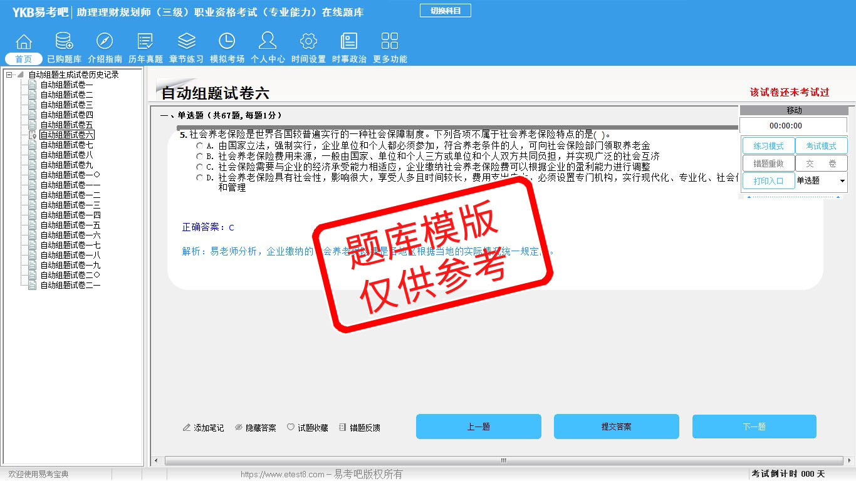This screenshot has width=856, height=481.
Task: Open 章节练习 layers icon
Action: pyautogui.click(x=186, y=42)
